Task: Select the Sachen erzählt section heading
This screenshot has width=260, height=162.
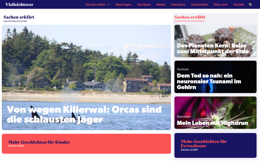Action: pos(190,17)
